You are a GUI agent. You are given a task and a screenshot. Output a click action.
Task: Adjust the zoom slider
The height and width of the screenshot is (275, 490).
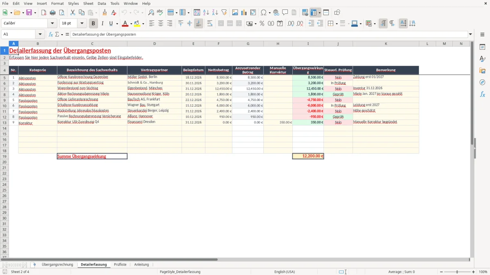(x=457, y=272)
